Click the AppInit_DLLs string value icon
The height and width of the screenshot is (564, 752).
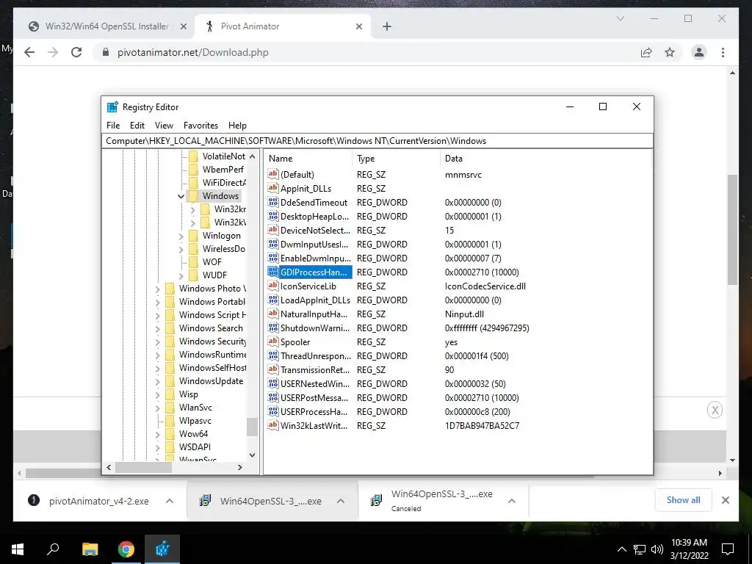[273, 188]
